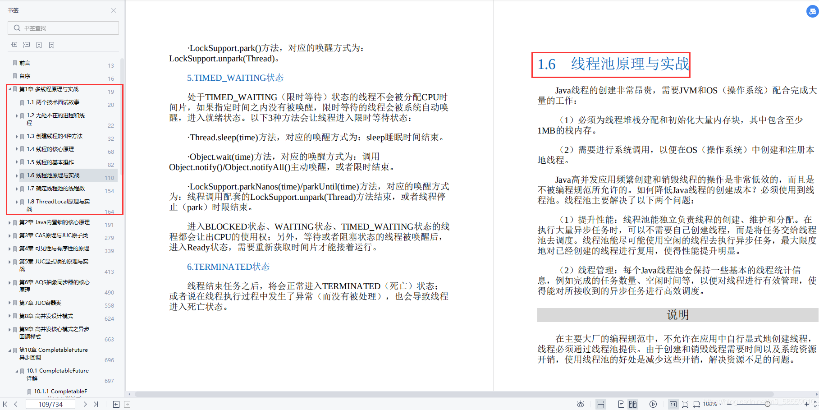This screenshot has width=819, height=410.
Task: Open the 自序 bookmark
Action: pos(25,76)
